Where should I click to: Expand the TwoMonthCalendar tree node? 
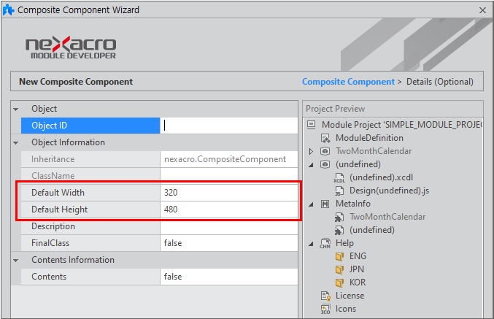point(312,151)
